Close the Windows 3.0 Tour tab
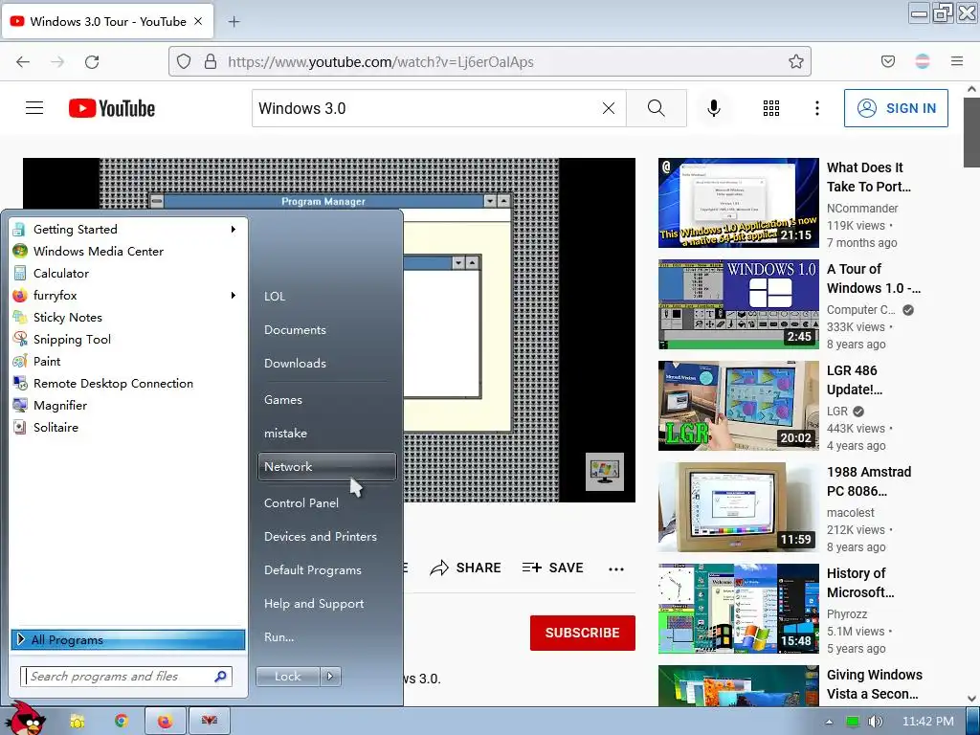The image size is (980, 735). pos(198,21)
